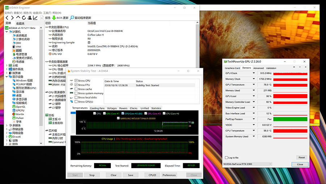This screenshot has height=184, width=326.
Task: Select 电源管理 in the tree
Action: pos(21,54)
